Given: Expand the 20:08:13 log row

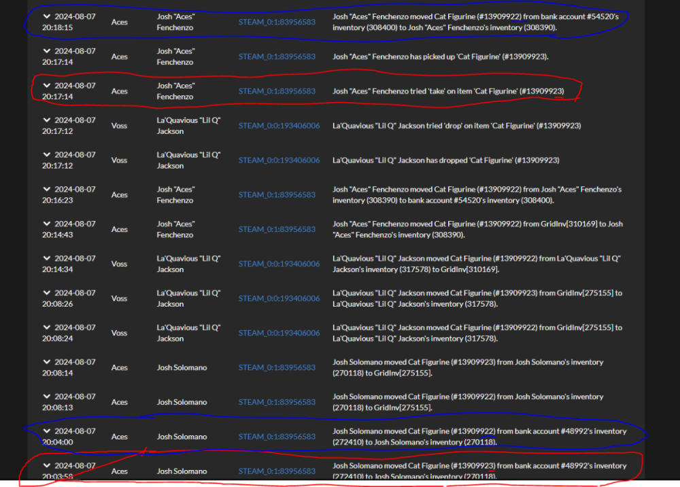Looking at the screenshot, I should point(46,397).
